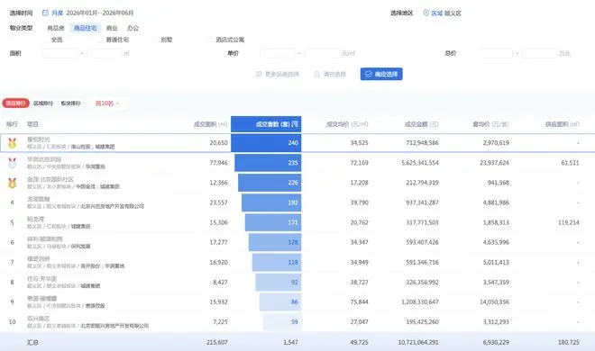Click the icon left of the disabled 清空 option
The width and height of the screenshot is (595, 351).
point(316,74)
